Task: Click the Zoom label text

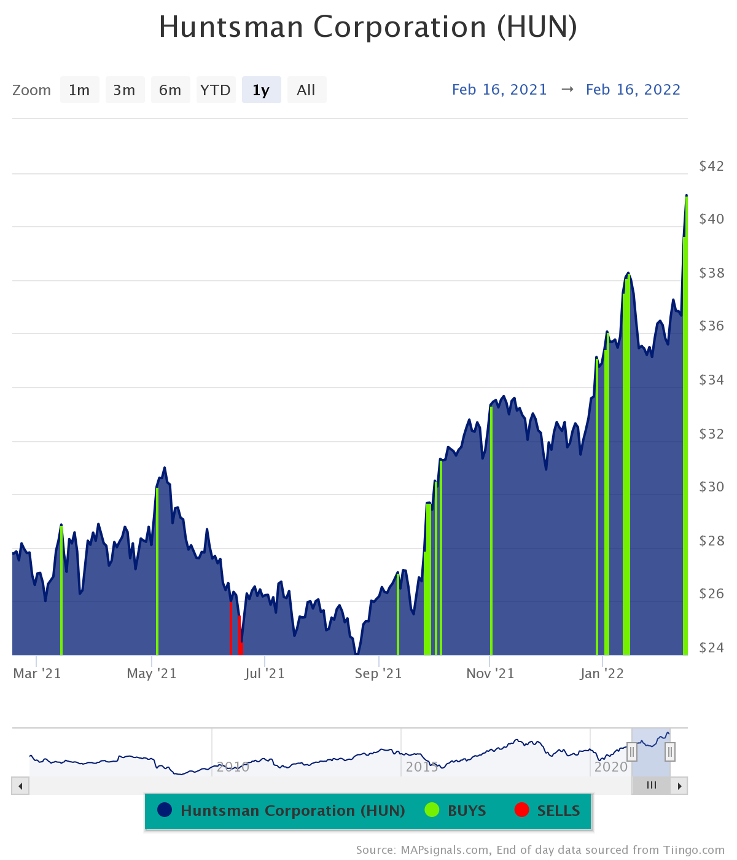Action: (31, 90)
